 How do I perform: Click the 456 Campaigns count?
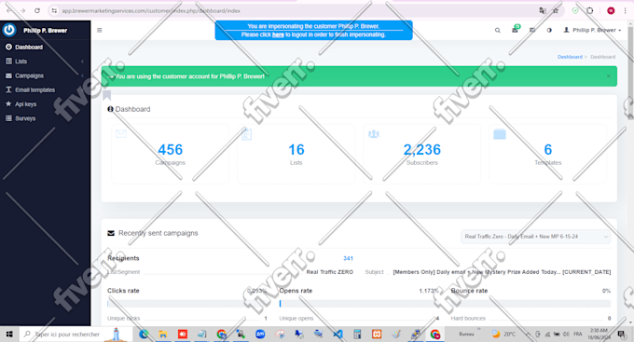[171, 150]
